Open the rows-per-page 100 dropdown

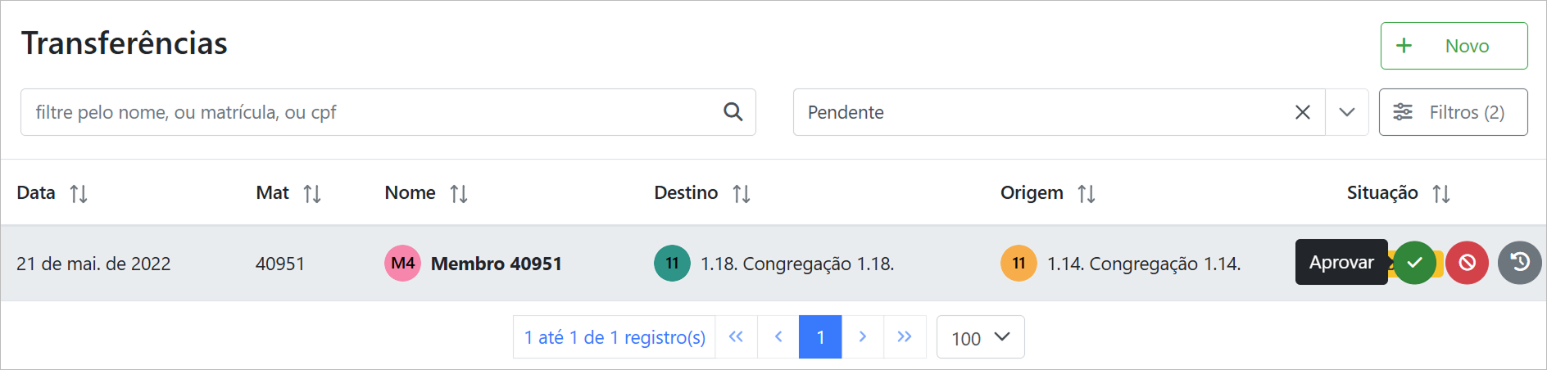tap(980, 337)
